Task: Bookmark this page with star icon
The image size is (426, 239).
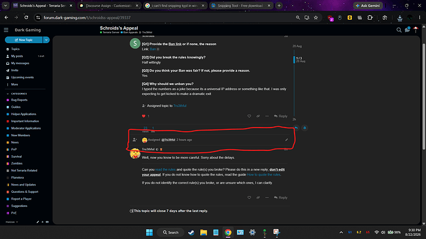Action: click(315, 17)
